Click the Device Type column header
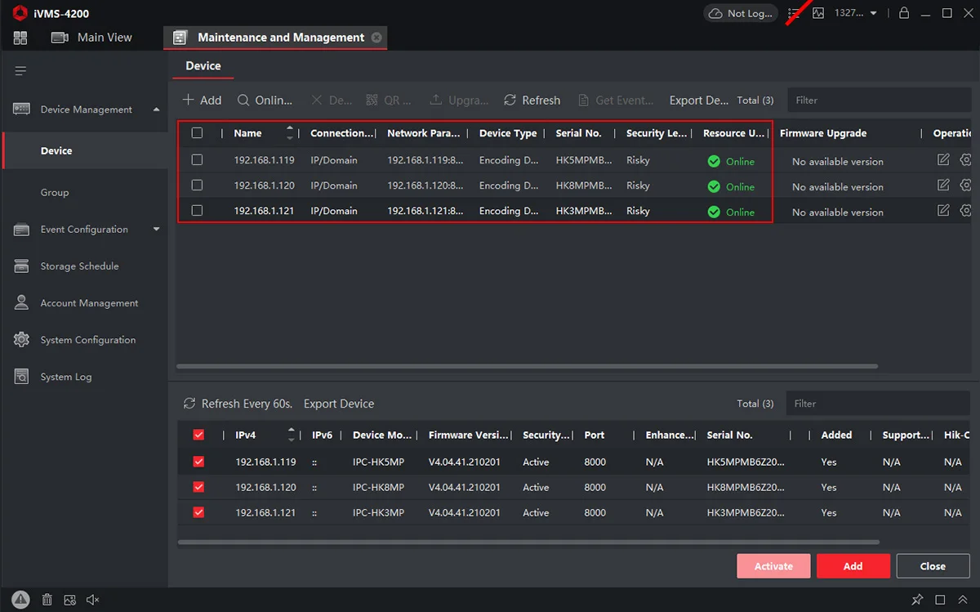 coord(508,133)
